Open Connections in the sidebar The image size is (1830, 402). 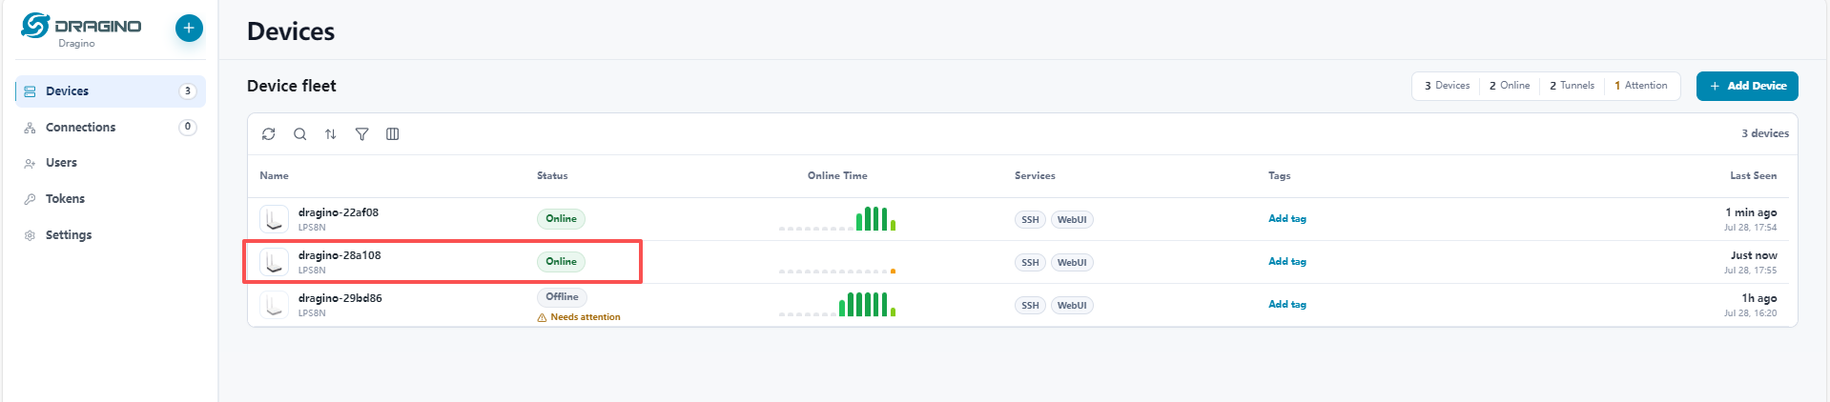click(110, 127)
